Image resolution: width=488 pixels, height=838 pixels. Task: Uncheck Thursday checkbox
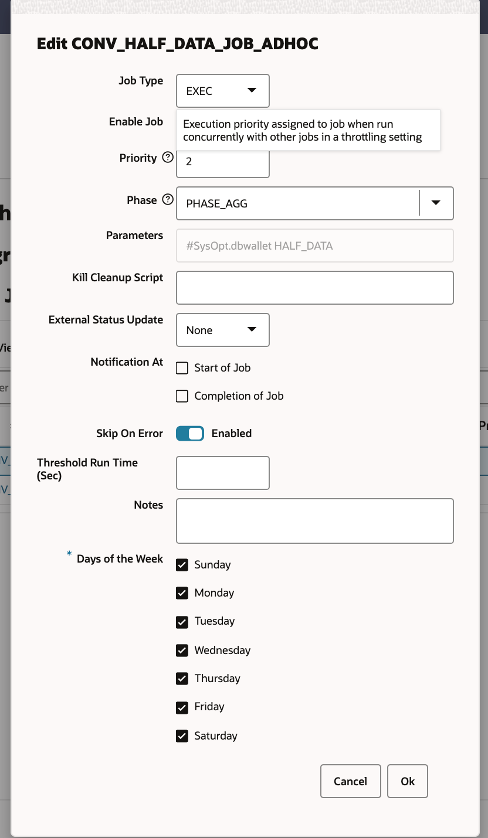click(x=182, y=679)
